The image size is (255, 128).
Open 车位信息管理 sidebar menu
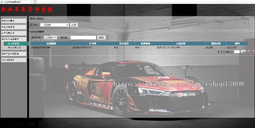click(x=14, y=27)
